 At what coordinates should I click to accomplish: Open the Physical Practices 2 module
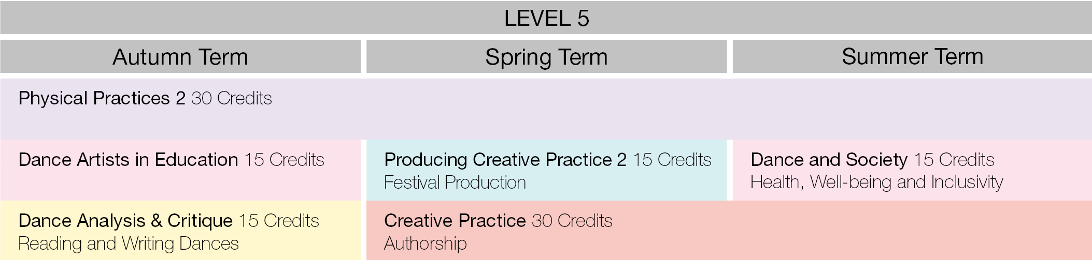[102, 98]
